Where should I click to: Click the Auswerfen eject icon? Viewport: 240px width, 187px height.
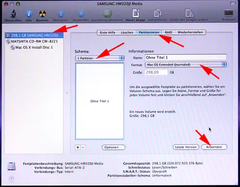pos(81,14)
